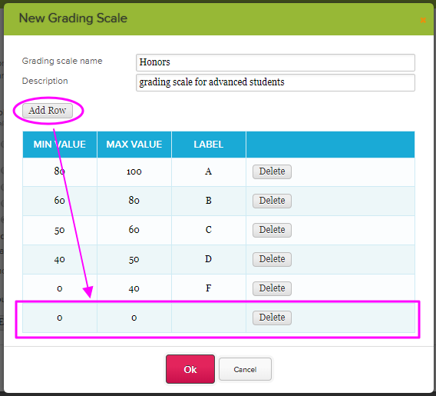The image size is (436, 396).
Task: Select the label cell containing F
Action: [x=209, y=288]
